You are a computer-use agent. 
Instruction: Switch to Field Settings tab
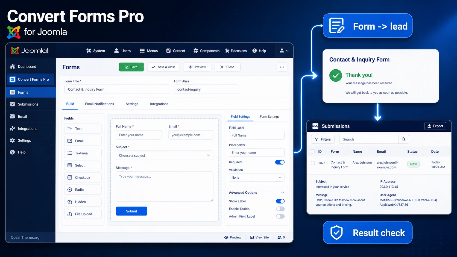[x=240, y=117]
